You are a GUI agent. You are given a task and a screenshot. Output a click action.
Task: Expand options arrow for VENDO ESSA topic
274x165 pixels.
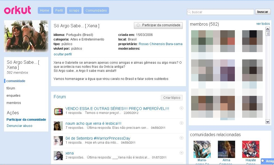182,108
